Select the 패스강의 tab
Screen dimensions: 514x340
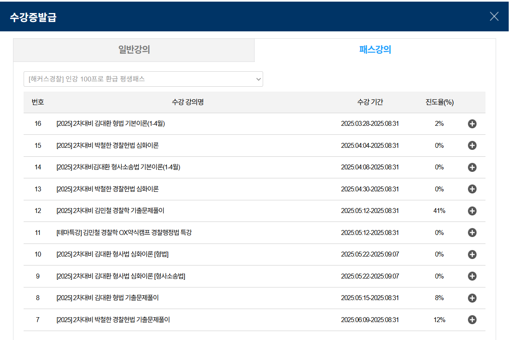pyautogui.click(x=375, y=50)
